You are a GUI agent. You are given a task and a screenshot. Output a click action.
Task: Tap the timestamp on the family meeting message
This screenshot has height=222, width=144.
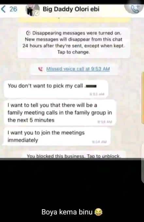click(105, 122)
